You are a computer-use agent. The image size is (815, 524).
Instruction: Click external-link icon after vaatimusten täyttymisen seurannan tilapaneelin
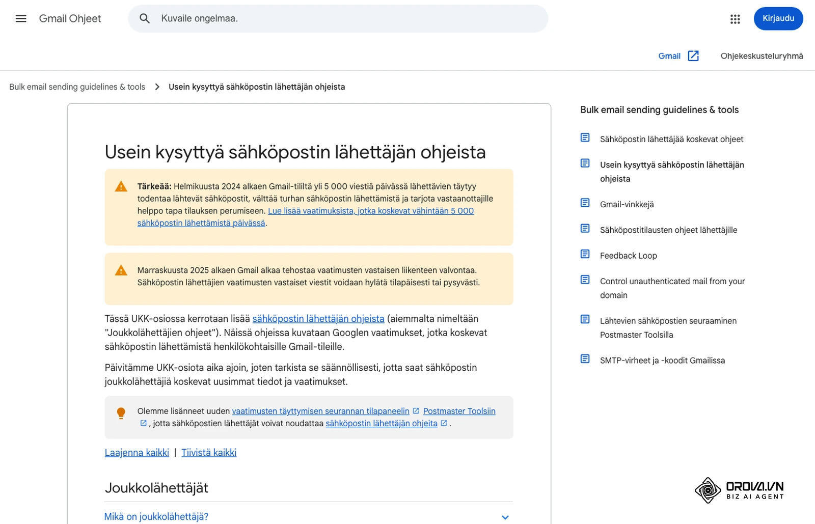[416, 411]
